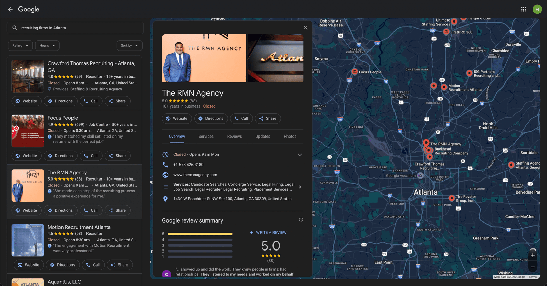Click The RMN Agency map pin
Screen dimensions: 547x286
[426, 143]
